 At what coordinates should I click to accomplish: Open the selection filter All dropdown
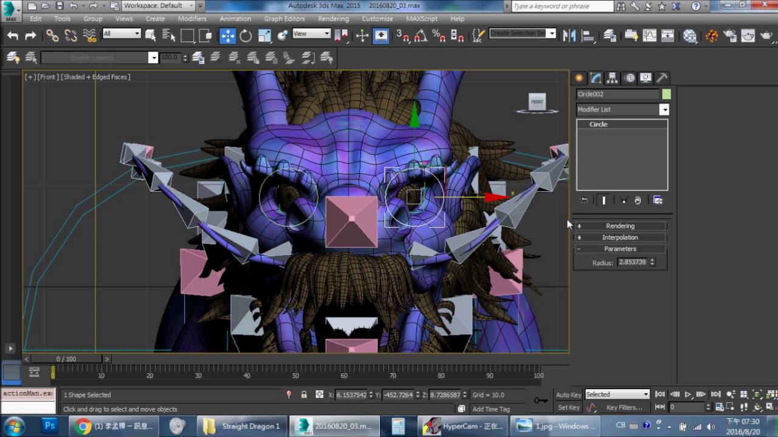point(122,33)
